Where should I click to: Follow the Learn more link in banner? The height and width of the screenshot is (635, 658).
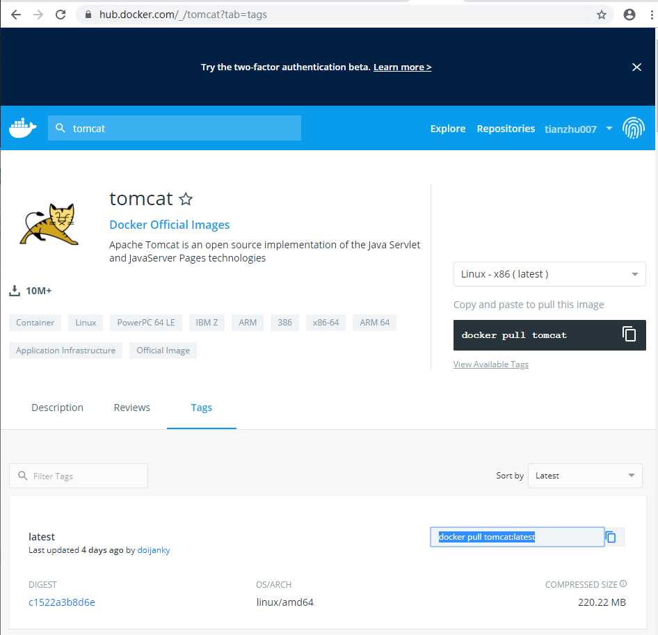tap(402, 67)
